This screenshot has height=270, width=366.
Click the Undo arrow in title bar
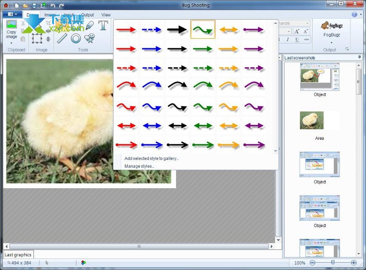coord(53,5)
